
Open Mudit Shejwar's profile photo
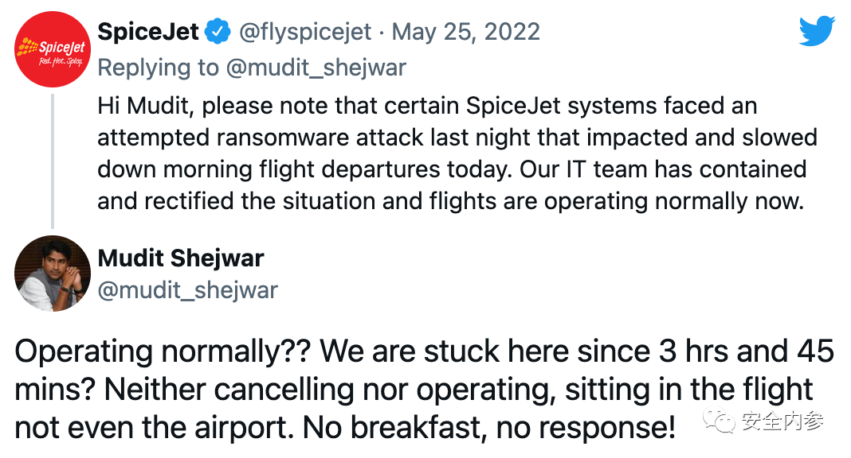pos(52,272)
